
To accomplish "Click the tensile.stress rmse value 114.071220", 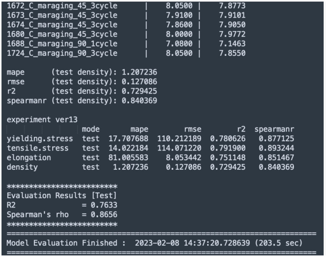I will [x=179, y=148].
